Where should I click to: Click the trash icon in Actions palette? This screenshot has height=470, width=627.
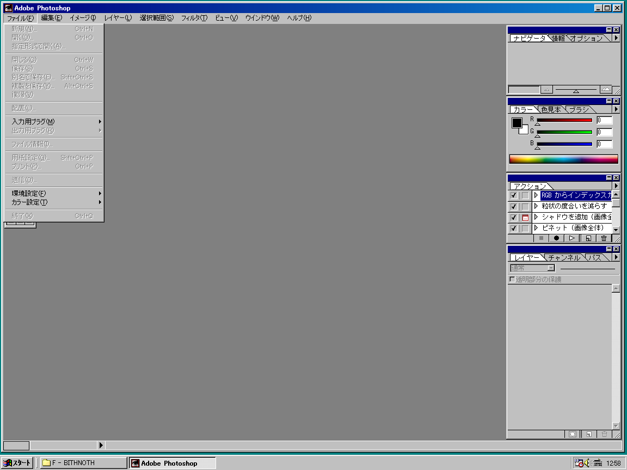(604, 238)
